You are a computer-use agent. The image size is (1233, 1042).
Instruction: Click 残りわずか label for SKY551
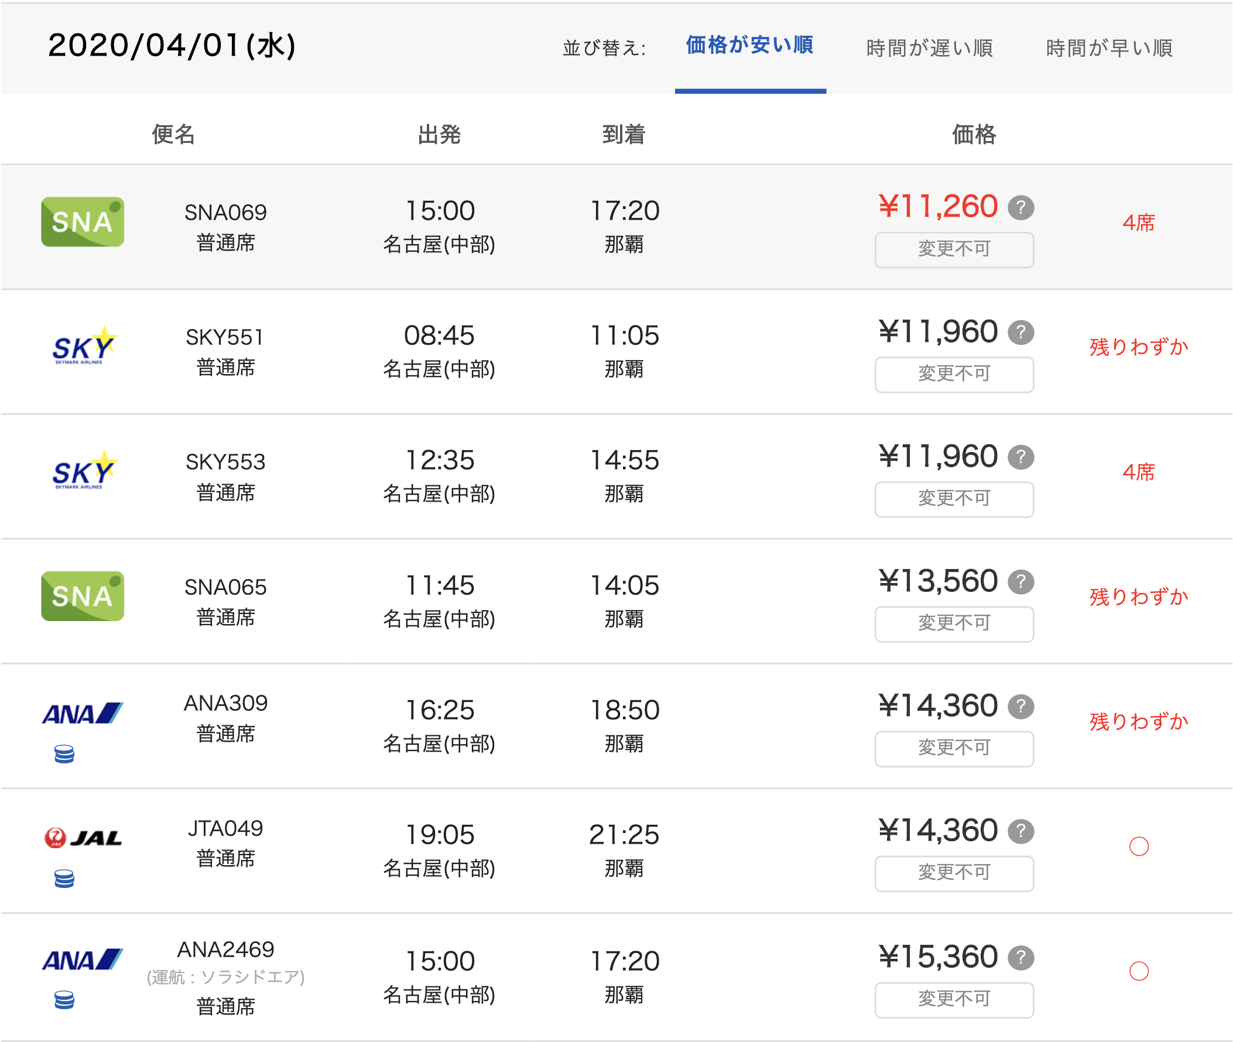(x=1139, y=347)
